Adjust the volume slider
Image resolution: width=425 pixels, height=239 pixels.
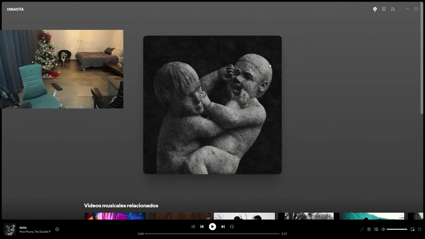pos(397,229)
